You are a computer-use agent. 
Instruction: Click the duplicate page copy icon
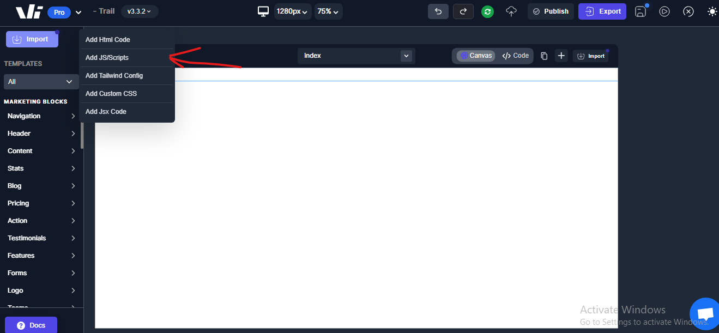tap(544, 56)
